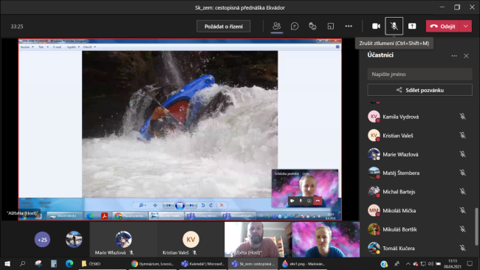Open breakout rooms icon in toolbar
Screen dimensions: 480x270
331,27
